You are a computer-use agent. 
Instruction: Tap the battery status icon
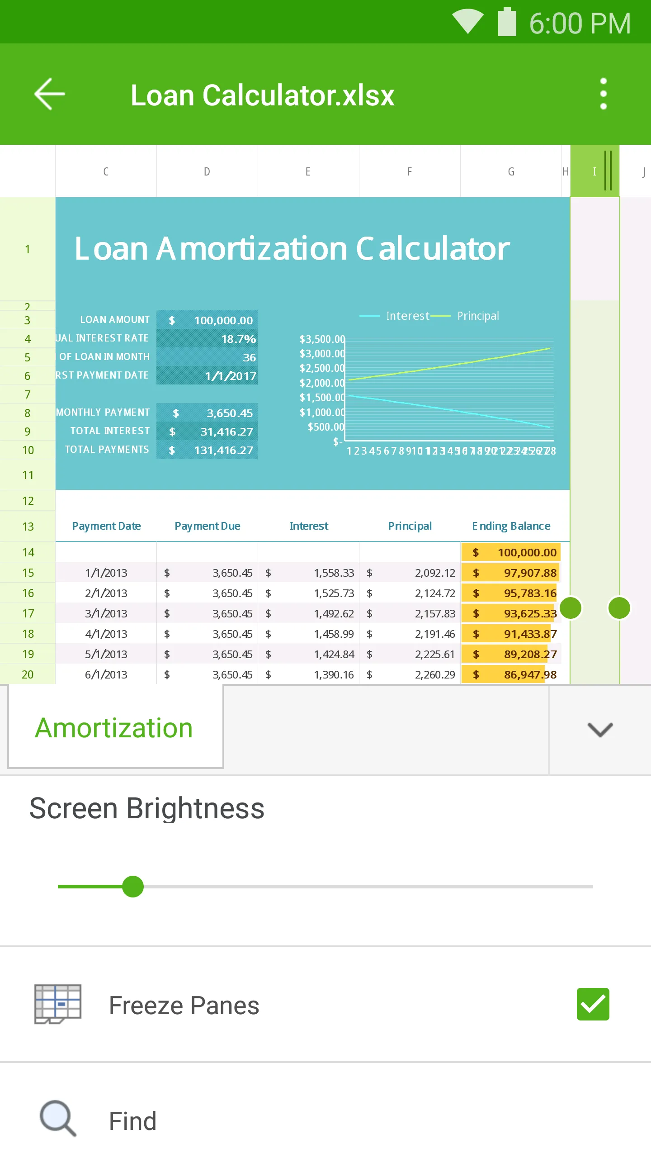click(x=507, y=22)
